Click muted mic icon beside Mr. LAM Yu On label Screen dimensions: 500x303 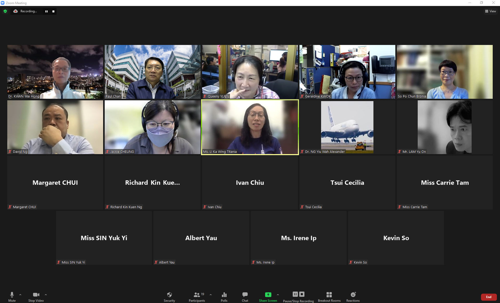(399, 151)
